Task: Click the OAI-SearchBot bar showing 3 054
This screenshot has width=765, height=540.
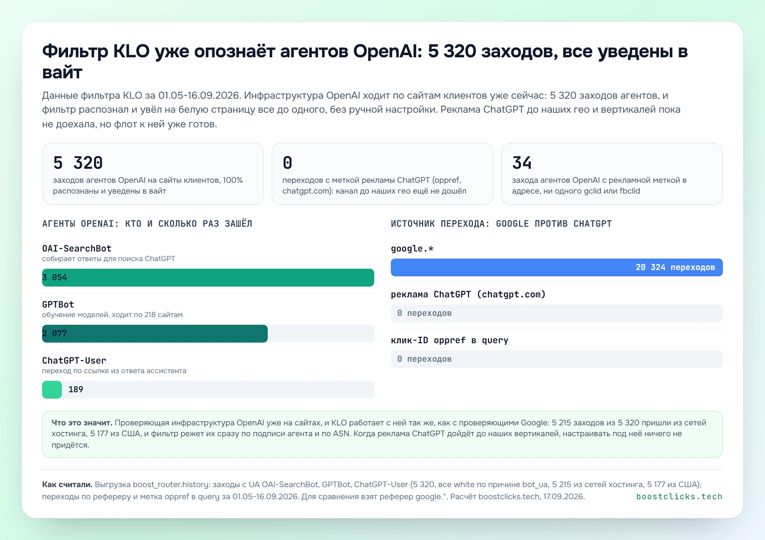Action: coord(208,278)
